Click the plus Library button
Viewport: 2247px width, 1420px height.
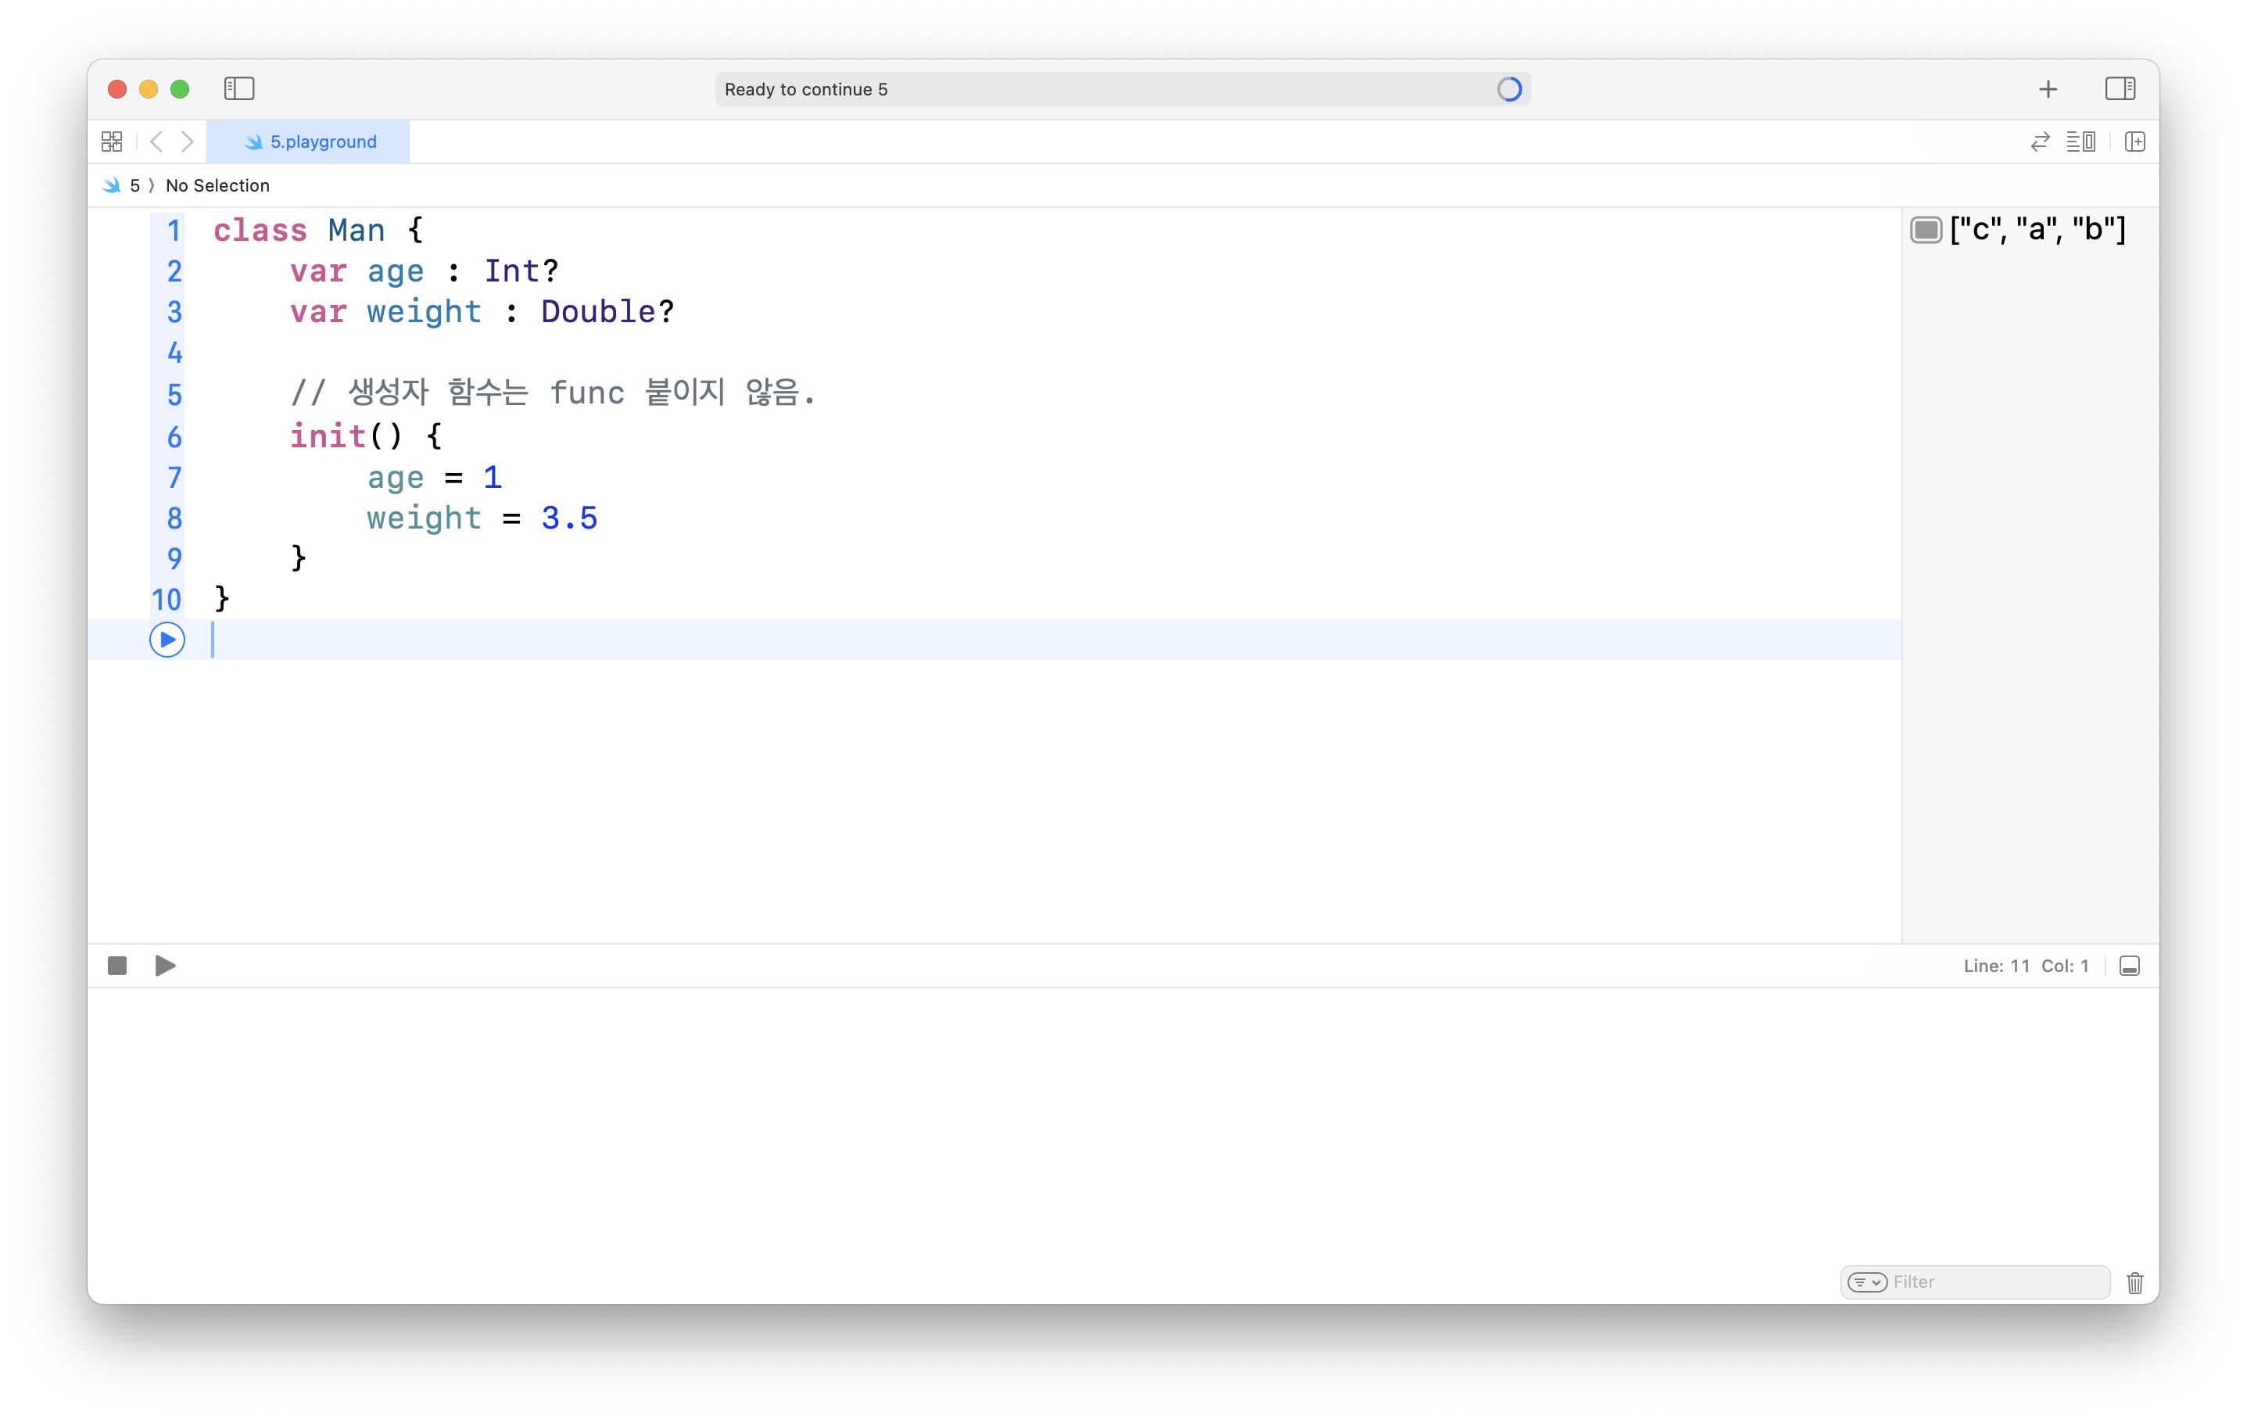(2048, 90)
